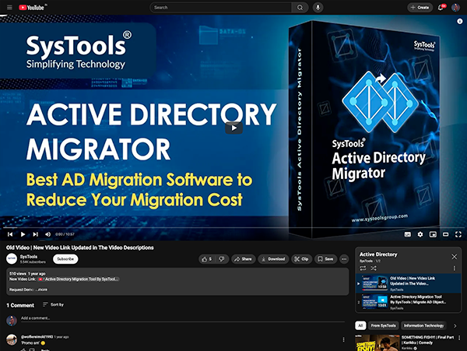
Task: Click play in the player control bar
Action: click(23, 234)
